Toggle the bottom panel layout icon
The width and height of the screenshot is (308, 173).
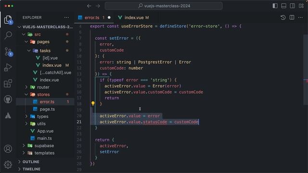coord(283,6)
